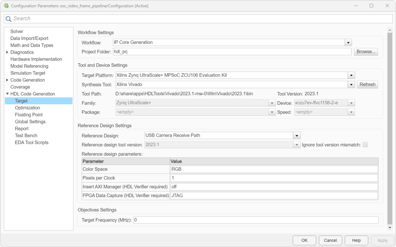
Task: Expand the Diagnostics tree node
Action: point(7,52)
